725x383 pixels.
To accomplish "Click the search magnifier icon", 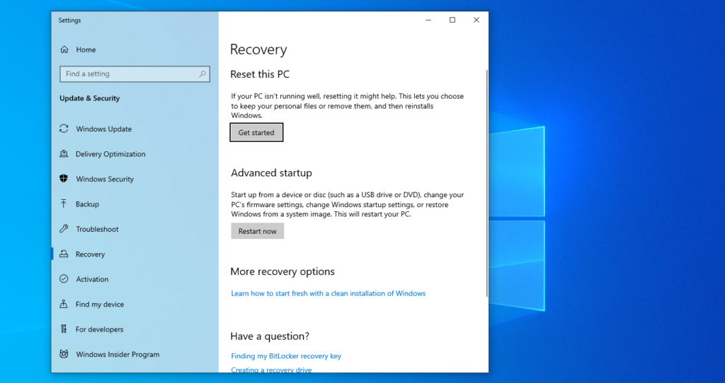I will click(202, 74).
